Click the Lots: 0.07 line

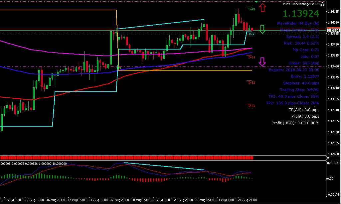pos(310,56)
